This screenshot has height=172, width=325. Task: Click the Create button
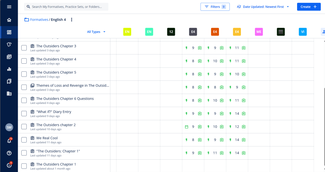[x=308, y=7]
